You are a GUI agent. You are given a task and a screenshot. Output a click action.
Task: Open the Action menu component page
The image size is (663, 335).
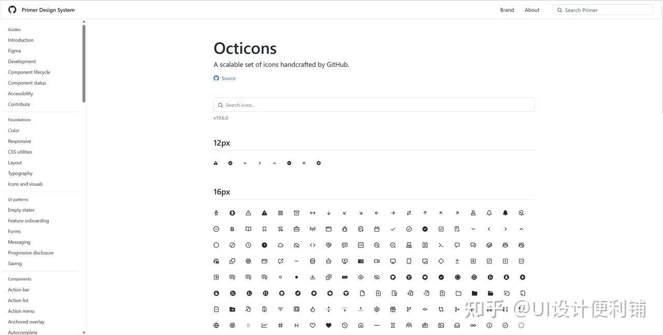(x=21, y=311)
